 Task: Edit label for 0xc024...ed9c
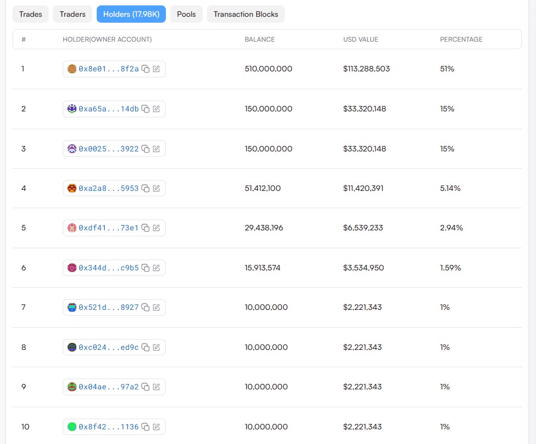pos(156,347)
